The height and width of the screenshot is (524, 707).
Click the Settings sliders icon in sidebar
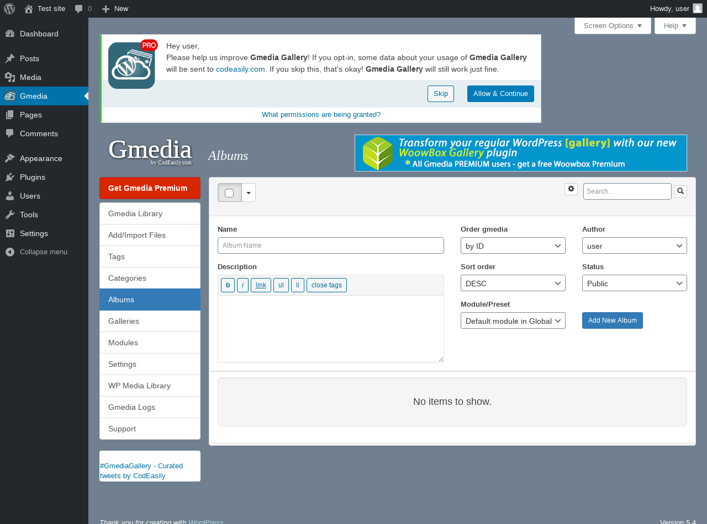[x=10, y=233]
